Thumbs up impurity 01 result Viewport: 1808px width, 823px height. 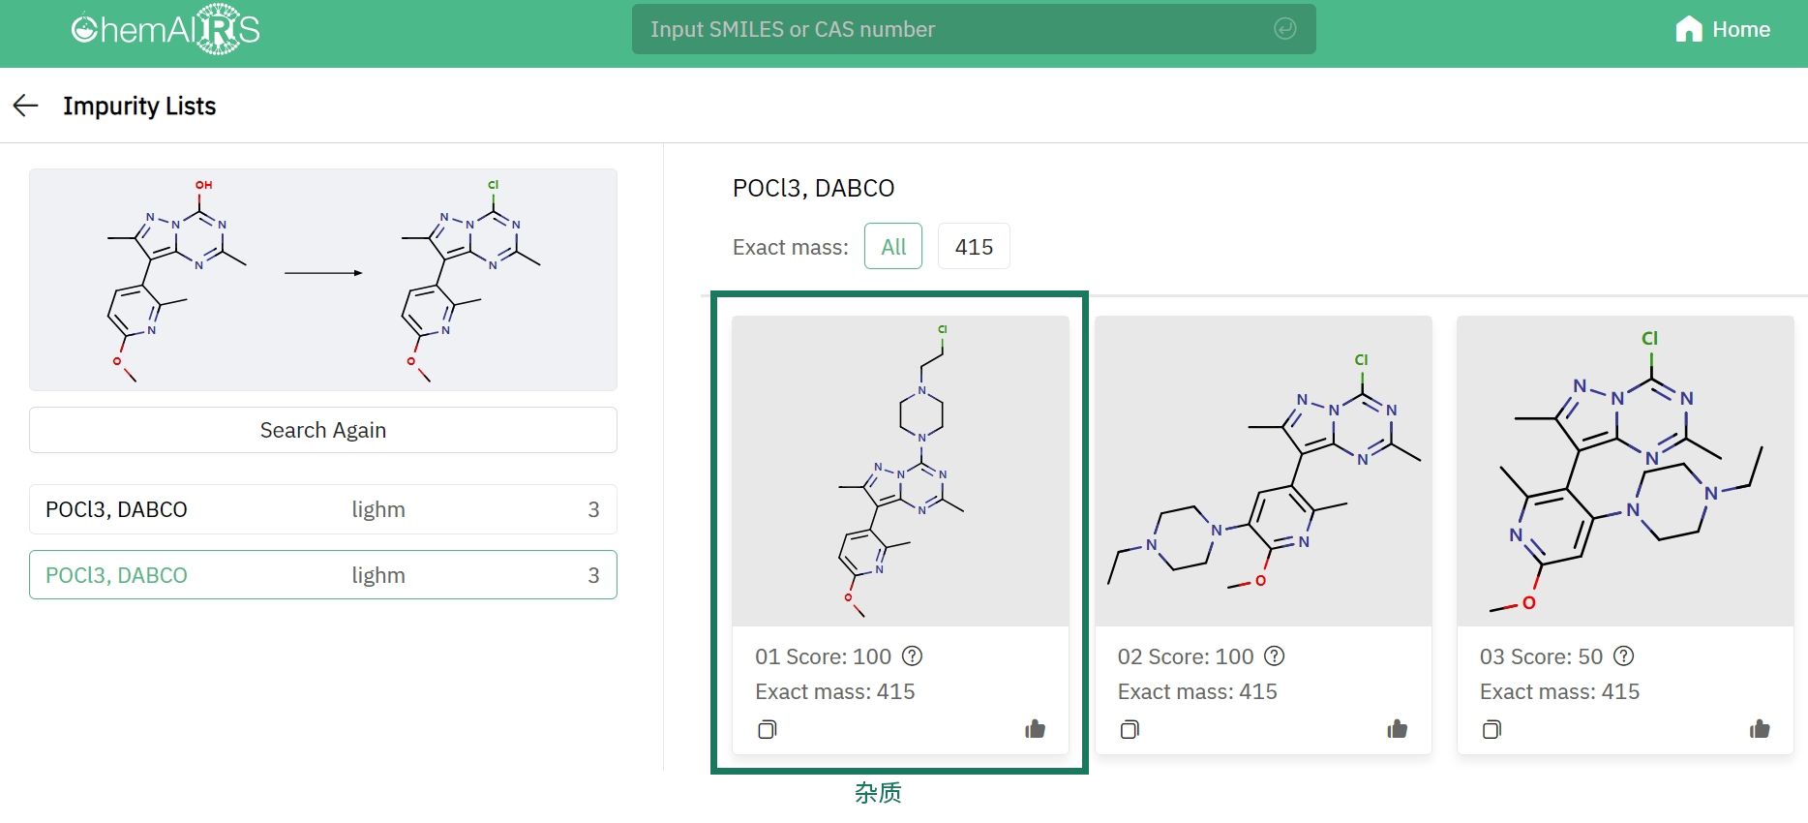click(x=1035, y=729)
